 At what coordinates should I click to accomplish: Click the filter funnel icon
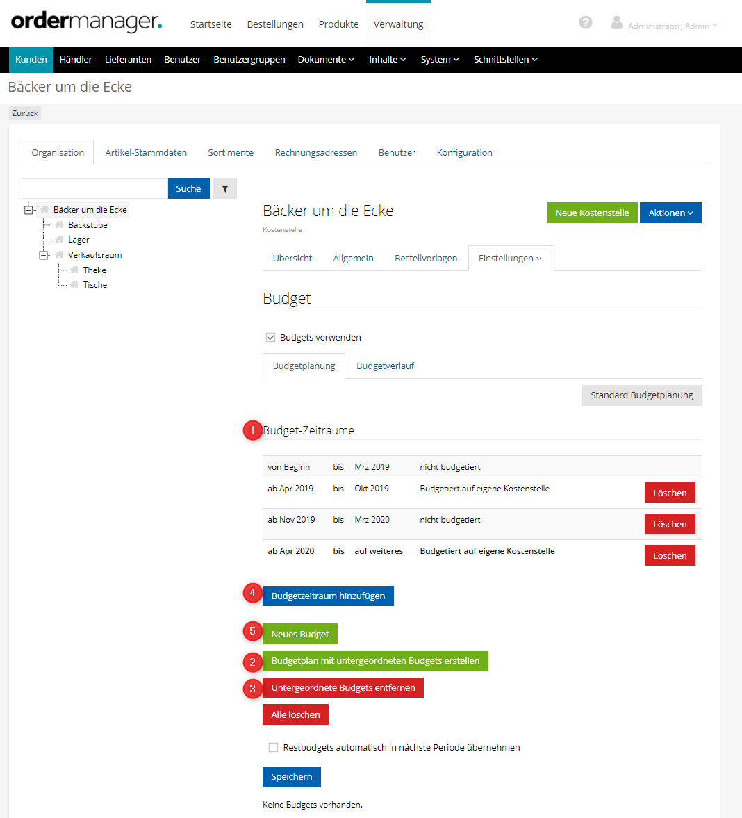point(224,188)
